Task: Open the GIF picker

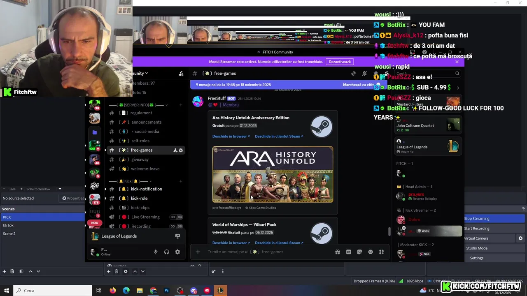Action: (349, 252)
